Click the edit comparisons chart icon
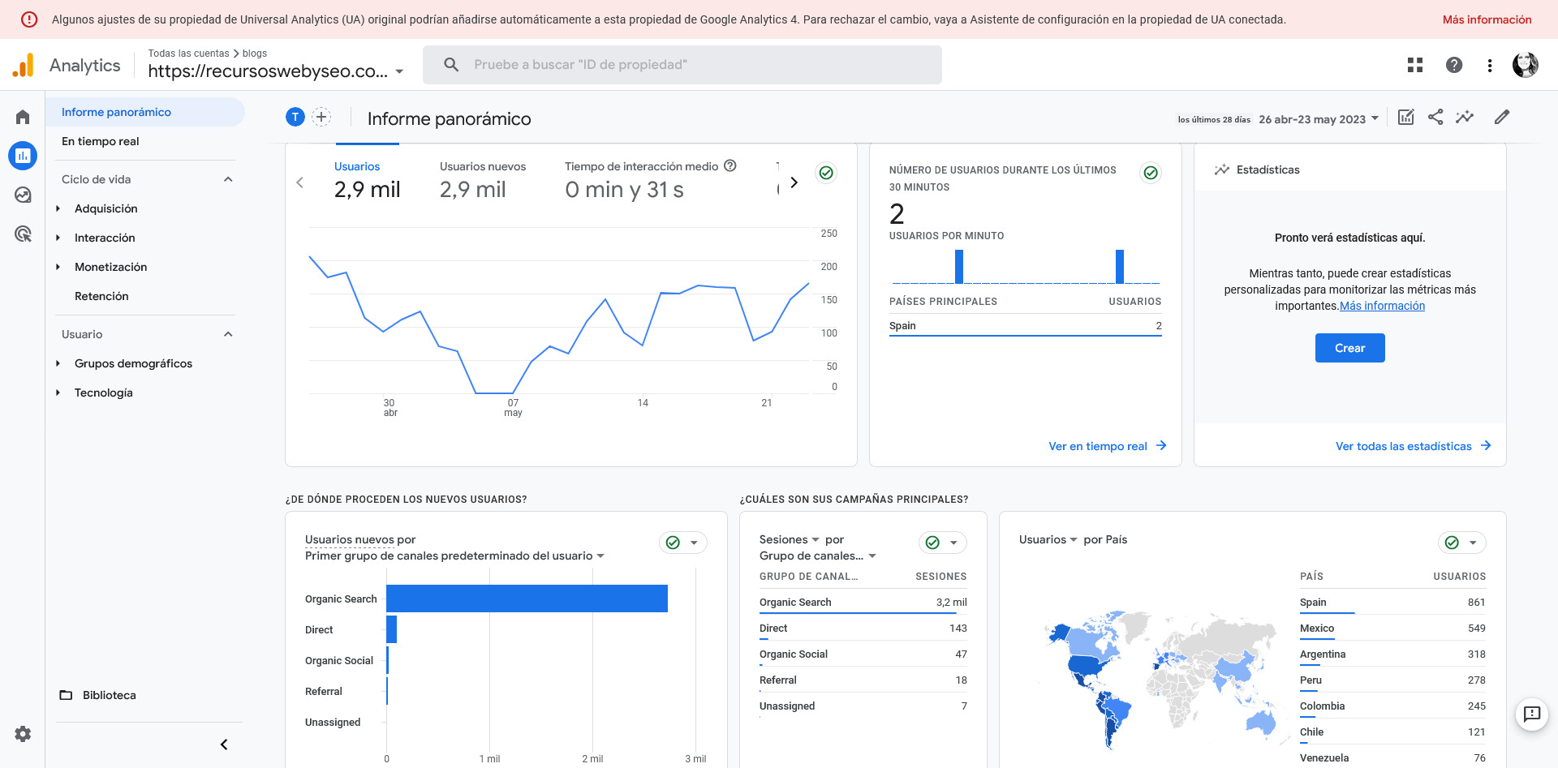Screen dimensions: 1558x768 (x=1406, y=118)
